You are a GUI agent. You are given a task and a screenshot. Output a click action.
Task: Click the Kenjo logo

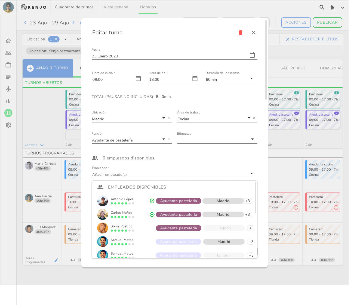(33, 7)
